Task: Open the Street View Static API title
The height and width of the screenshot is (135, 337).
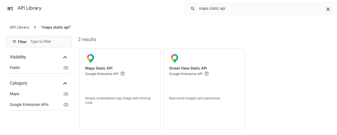Action: tap(188, 68)
